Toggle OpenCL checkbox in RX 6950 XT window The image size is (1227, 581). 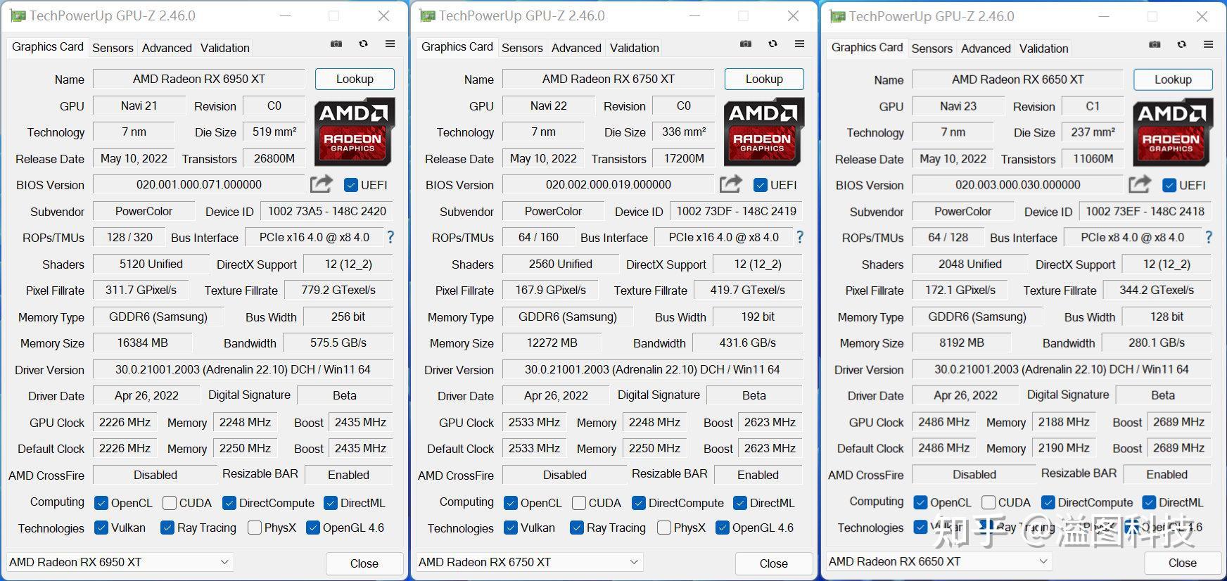click(101, 503)
